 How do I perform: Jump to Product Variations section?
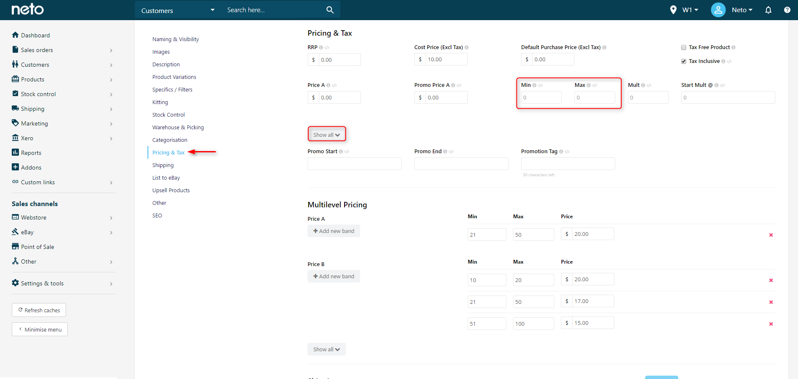point(174,77)
